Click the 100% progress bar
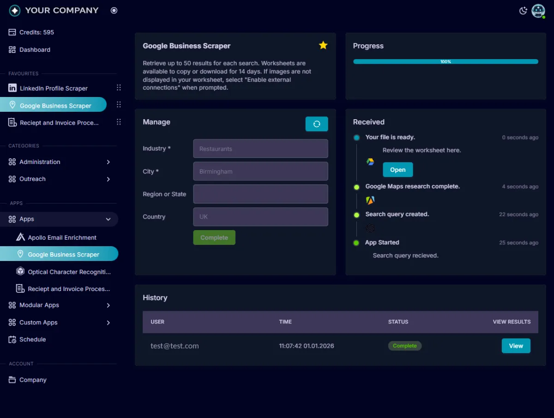 [446, 61]
